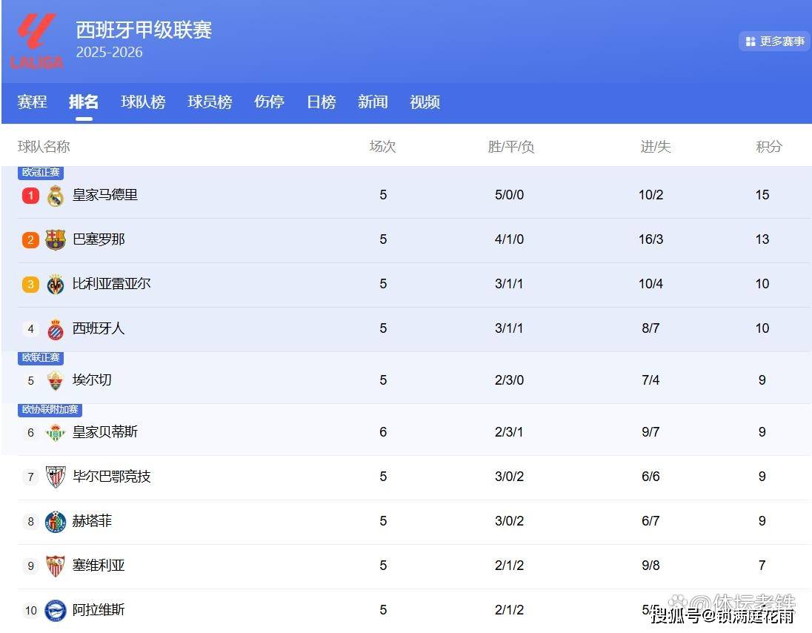Open the 赛程 tab

pos(32,102)
